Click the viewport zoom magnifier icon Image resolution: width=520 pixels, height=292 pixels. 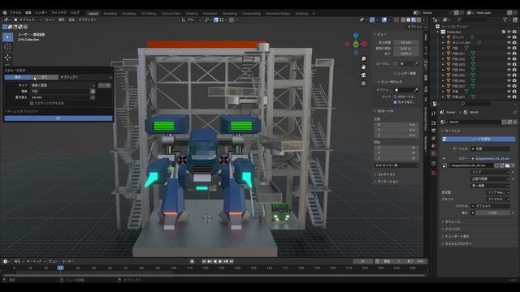coord(363,58)
